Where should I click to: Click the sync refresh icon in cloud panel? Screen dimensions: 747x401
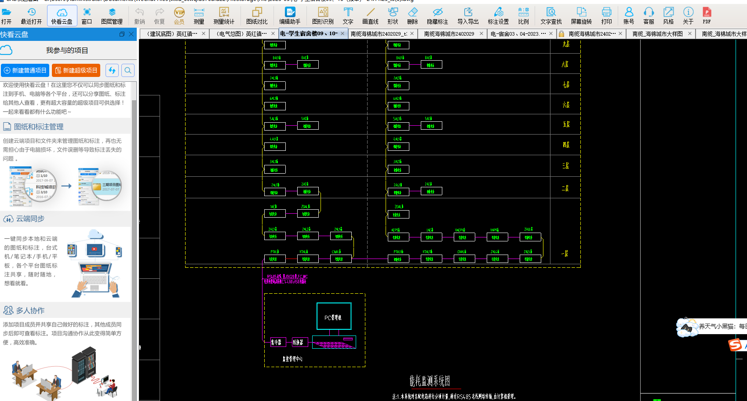[112, 70]
